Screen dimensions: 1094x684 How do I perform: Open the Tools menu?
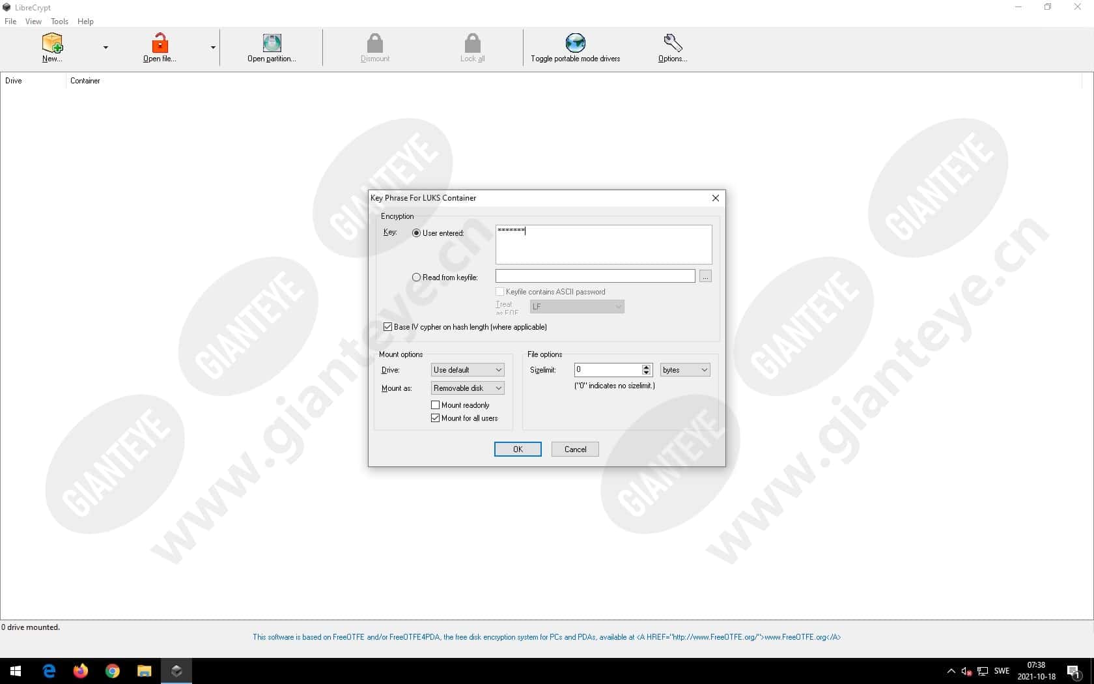pos(59,21)
